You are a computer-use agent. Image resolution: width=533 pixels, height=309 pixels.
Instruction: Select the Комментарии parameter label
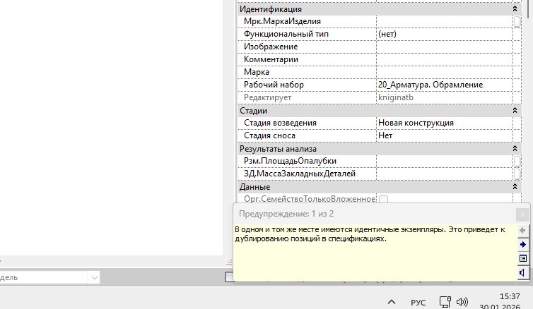271,59
